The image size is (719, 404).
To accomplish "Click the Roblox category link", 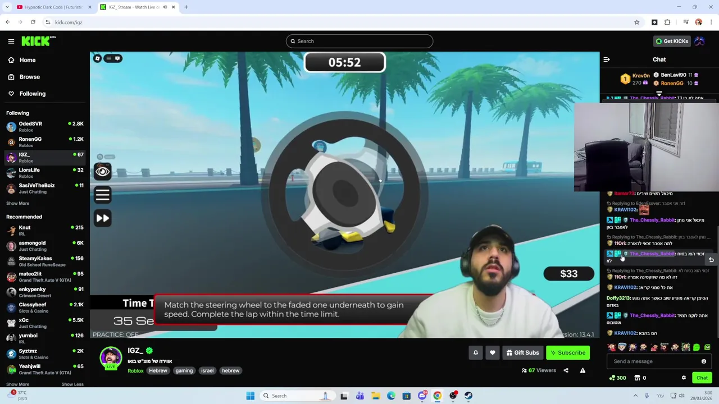I will [135, 371].
